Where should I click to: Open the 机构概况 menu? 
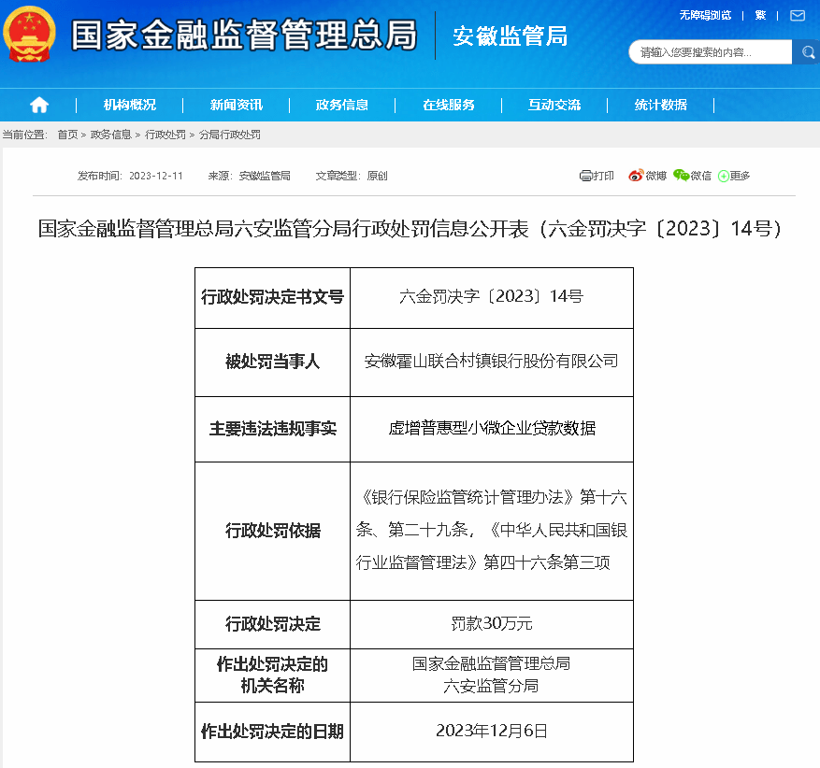(x=130, y=105)
